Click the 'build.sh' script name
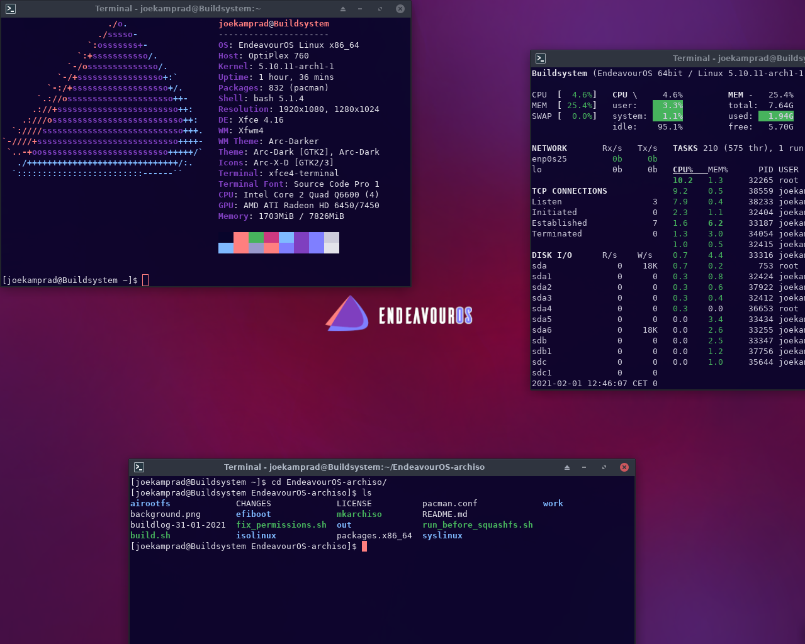This screenshot has width=805, height=644. (150, 535)
